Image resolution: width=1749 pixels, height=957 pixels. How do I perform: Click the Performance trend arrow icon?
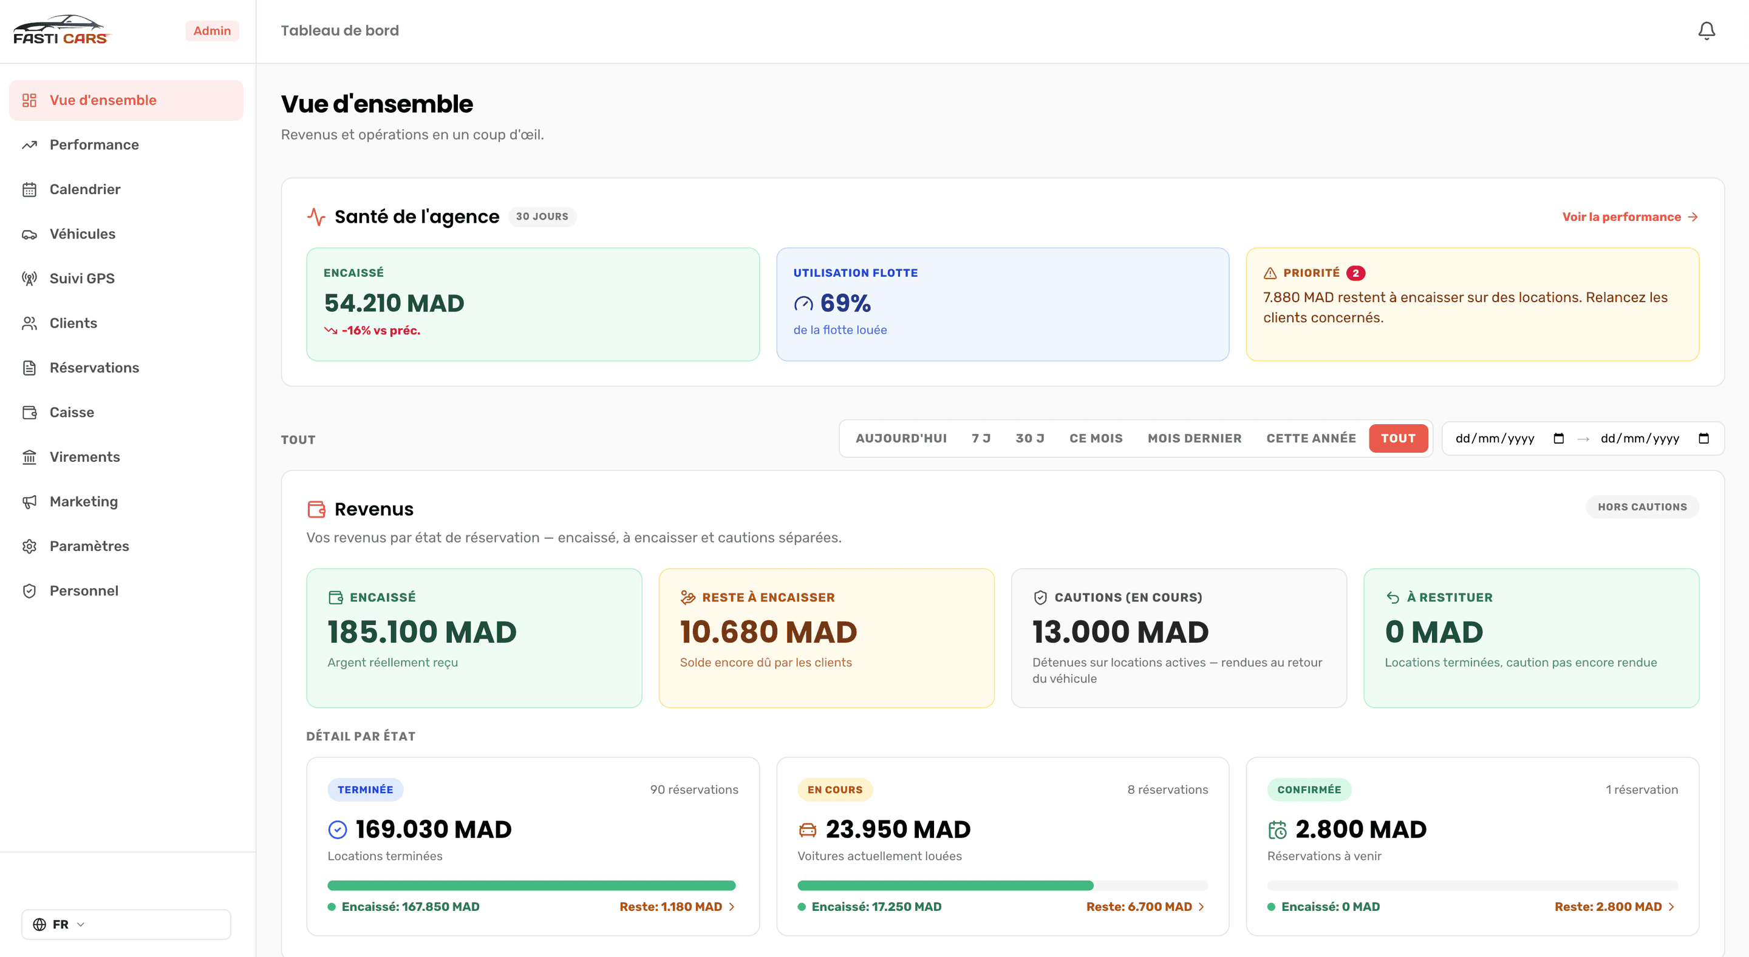coord(29,145)
